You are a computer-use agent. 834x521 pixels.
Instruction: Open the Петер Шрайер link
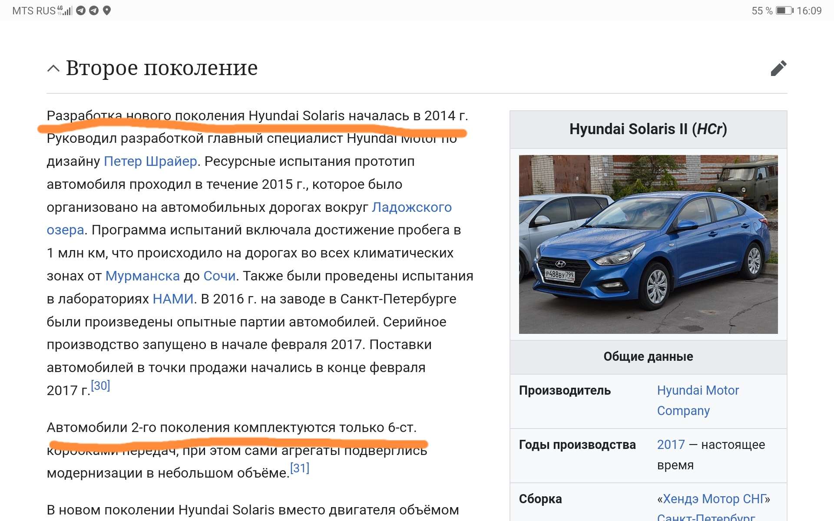150,162
